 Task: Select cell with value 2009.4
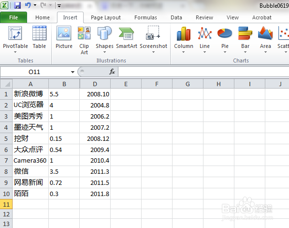tap(95, 150)
